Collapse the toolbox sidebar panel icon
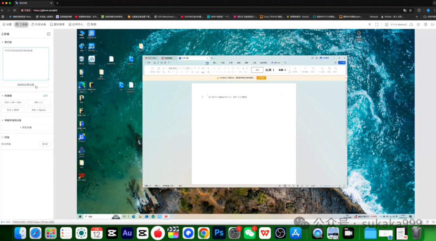Viewport: 436px width, 241px height. [x=49, y=34]
